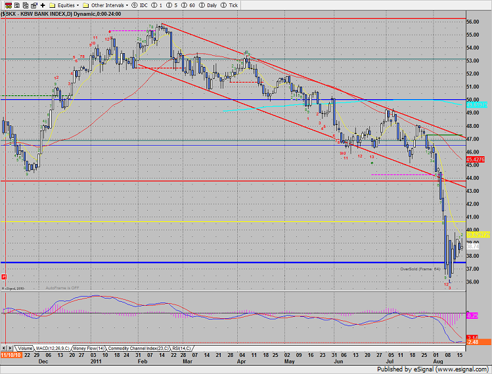Select the Tick interval button

[229, 5]
